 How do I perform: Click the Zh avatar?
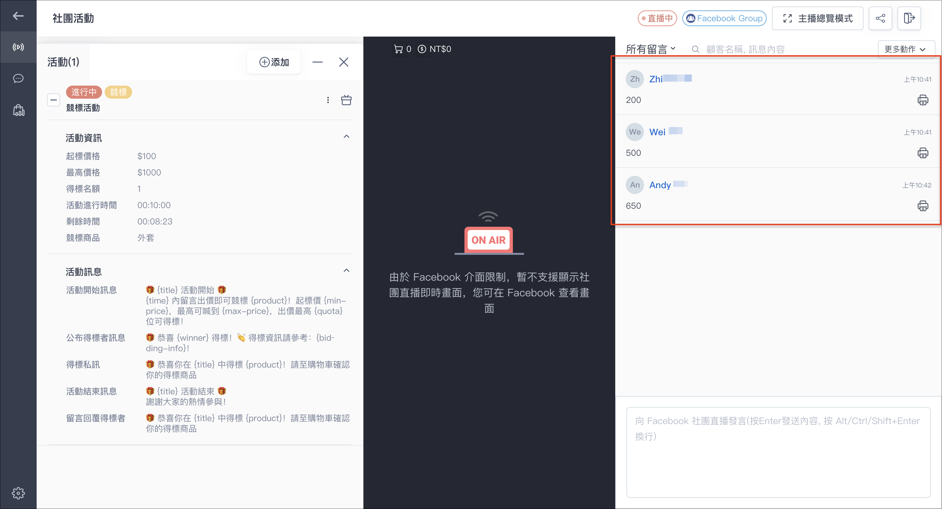pos(635,79)
